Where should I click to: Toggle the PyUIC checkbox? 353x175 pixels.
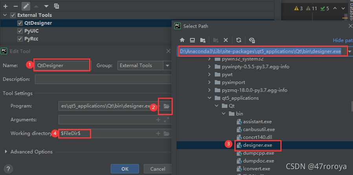pos(20,31)
